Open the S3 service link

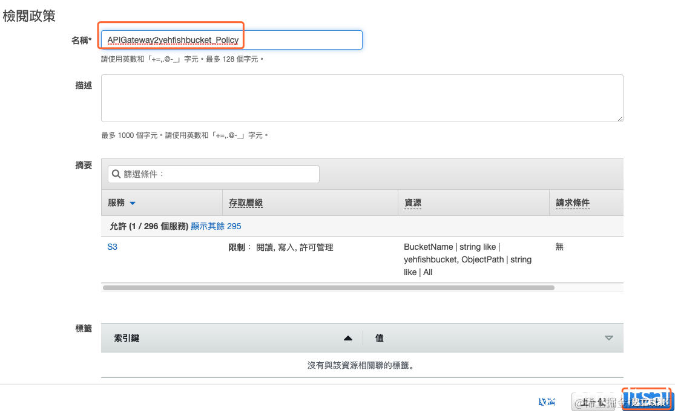coord(113,247)
